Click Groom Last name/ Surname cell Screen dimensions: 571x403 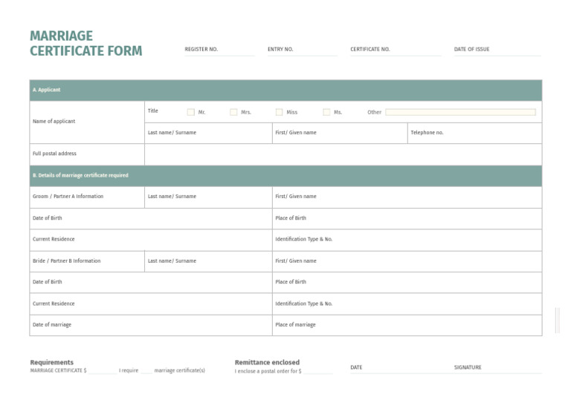[x=208, y=197]
